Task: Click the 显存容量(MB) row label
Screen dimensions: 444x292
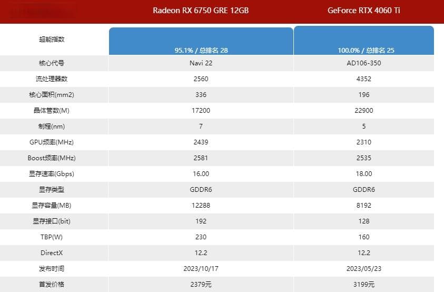Action: click(x=52, y=206)
